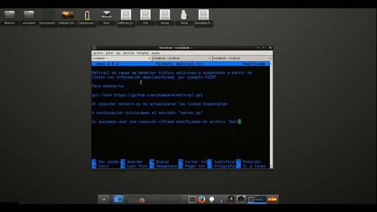Open the libenom folder on the desktop
377x212 pixels.
click(9, 17)
